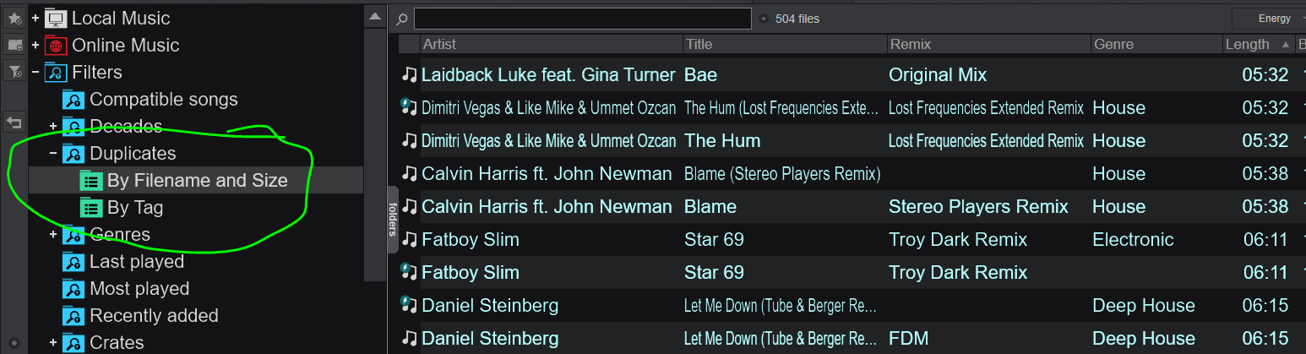Image resolution: width=1306 pixels, height=354 pixels.
Task: Collapse the Duplicates node with minus sign
Action: click(52, 153)
